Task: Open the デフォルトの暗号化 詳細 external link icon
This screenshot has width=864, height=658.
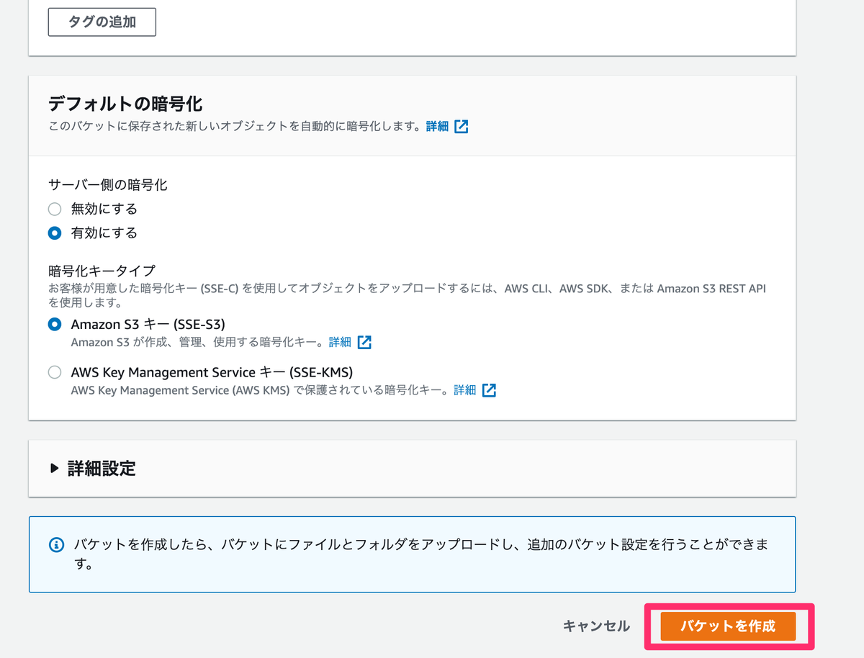Action: tap(461, 126)
